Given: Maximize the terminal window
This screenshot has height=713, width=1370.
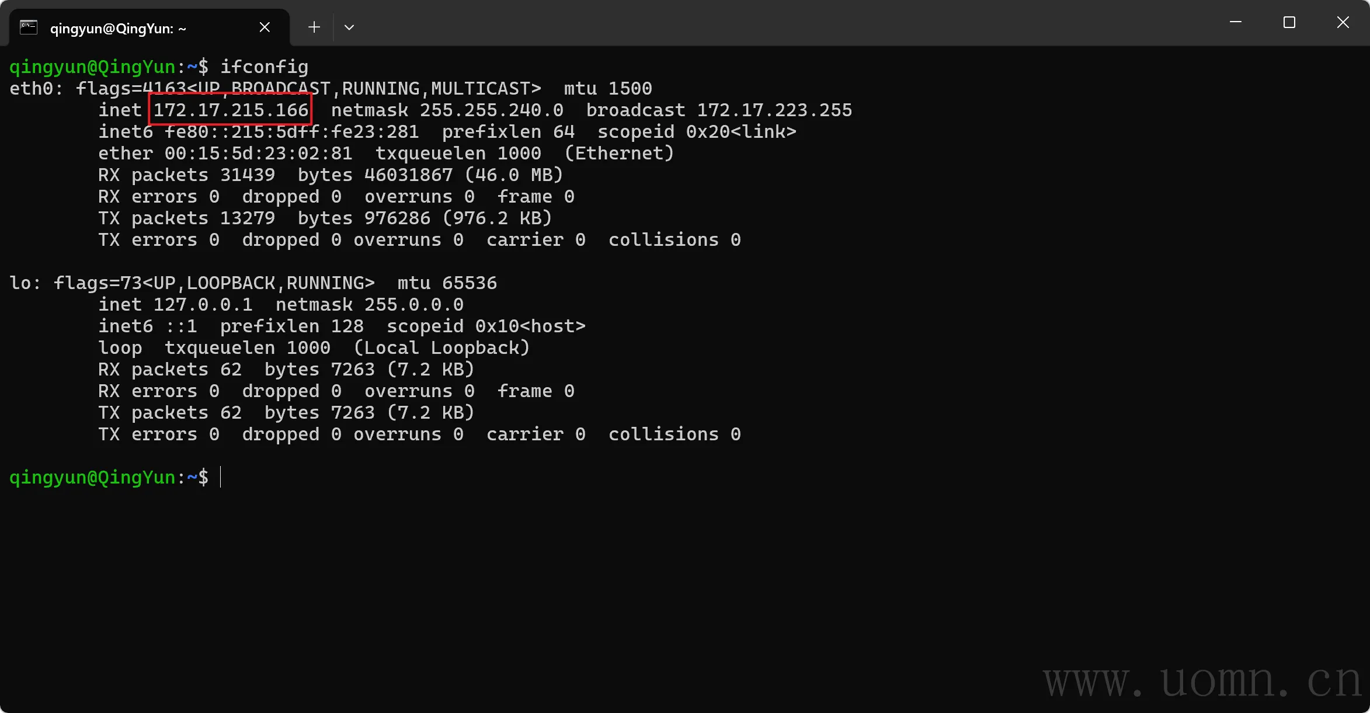Looking at the screenshot, I should 1289,23.
